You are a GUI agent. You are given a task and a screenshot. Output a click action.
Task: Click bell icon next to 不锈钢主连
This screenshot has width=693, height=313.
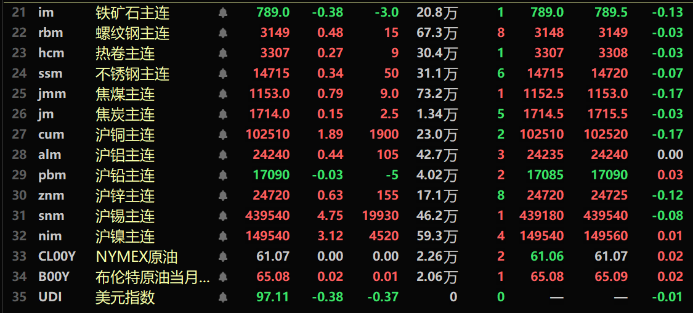[223, 74]
